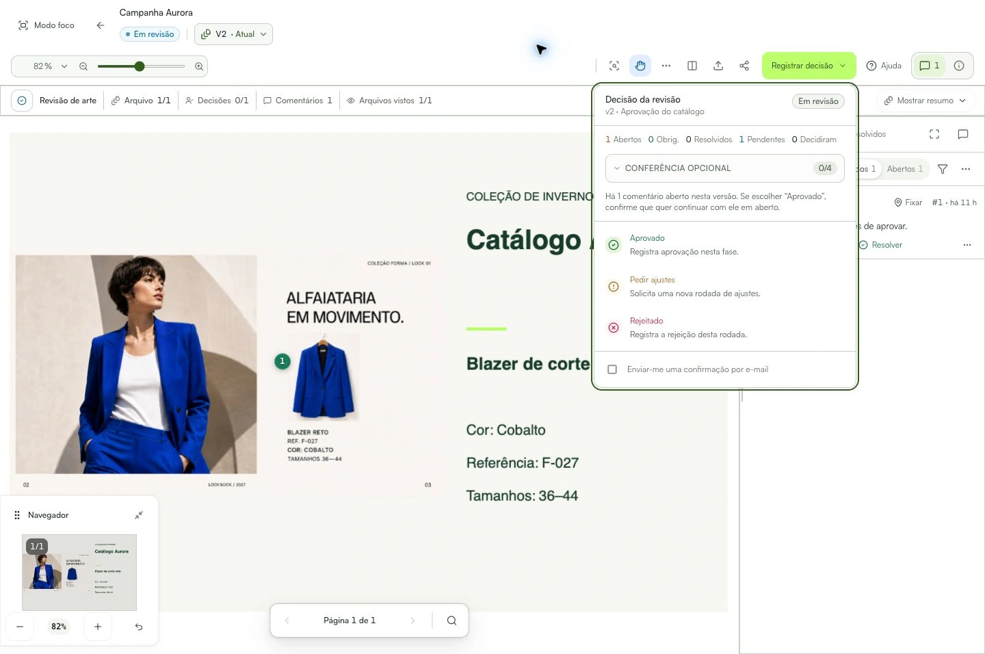Click Resolver on the comment
Viewport: 985px width, 654px height.
pyautogui.click(x=881, y=245)
